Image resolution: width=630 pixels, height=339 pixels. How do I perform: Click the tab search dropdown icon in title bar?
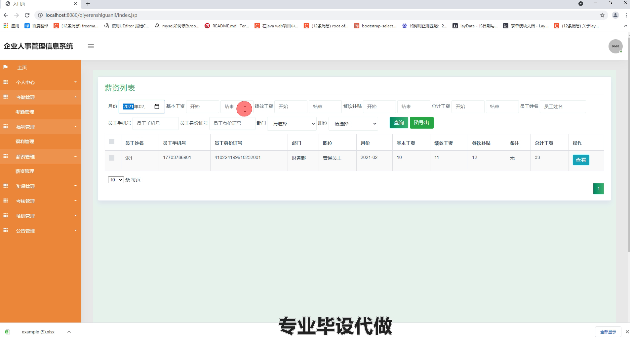581,4
